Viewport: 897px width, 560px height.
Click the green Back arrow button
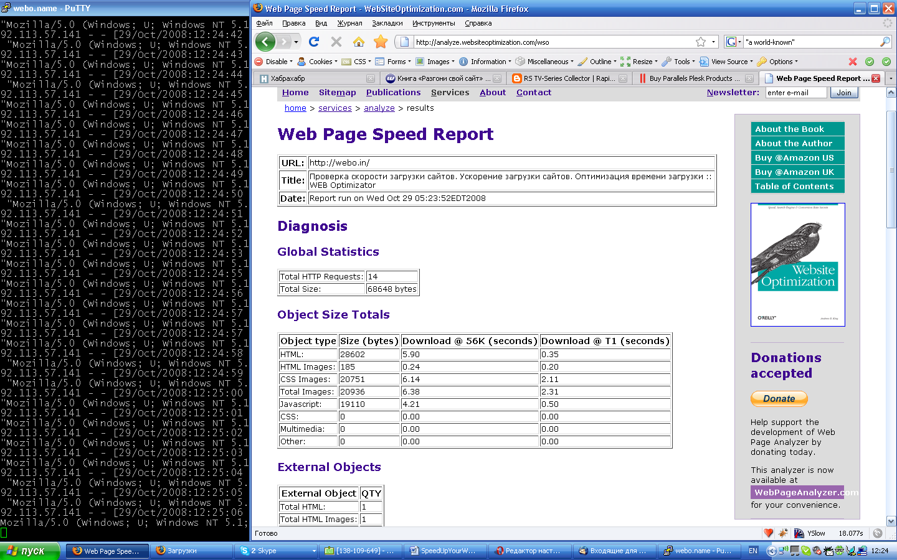[265, 42]
